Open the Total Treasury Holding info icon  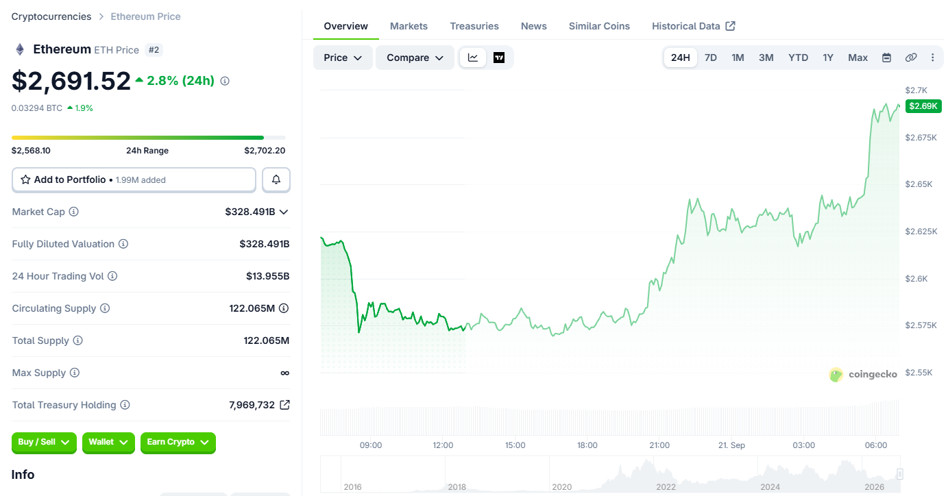coord(125,405)
